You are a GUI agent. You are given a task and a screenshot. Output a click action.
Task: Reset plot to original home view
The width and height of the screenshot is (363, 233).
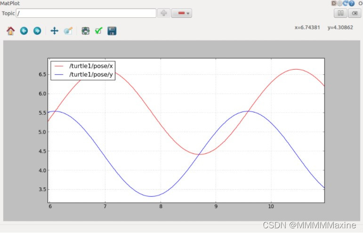11,31
